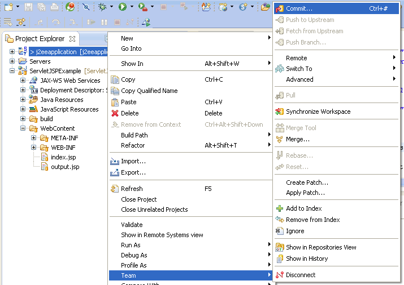
Task: Expand the j2eeapplication project node
Action: tap(12, 52)
